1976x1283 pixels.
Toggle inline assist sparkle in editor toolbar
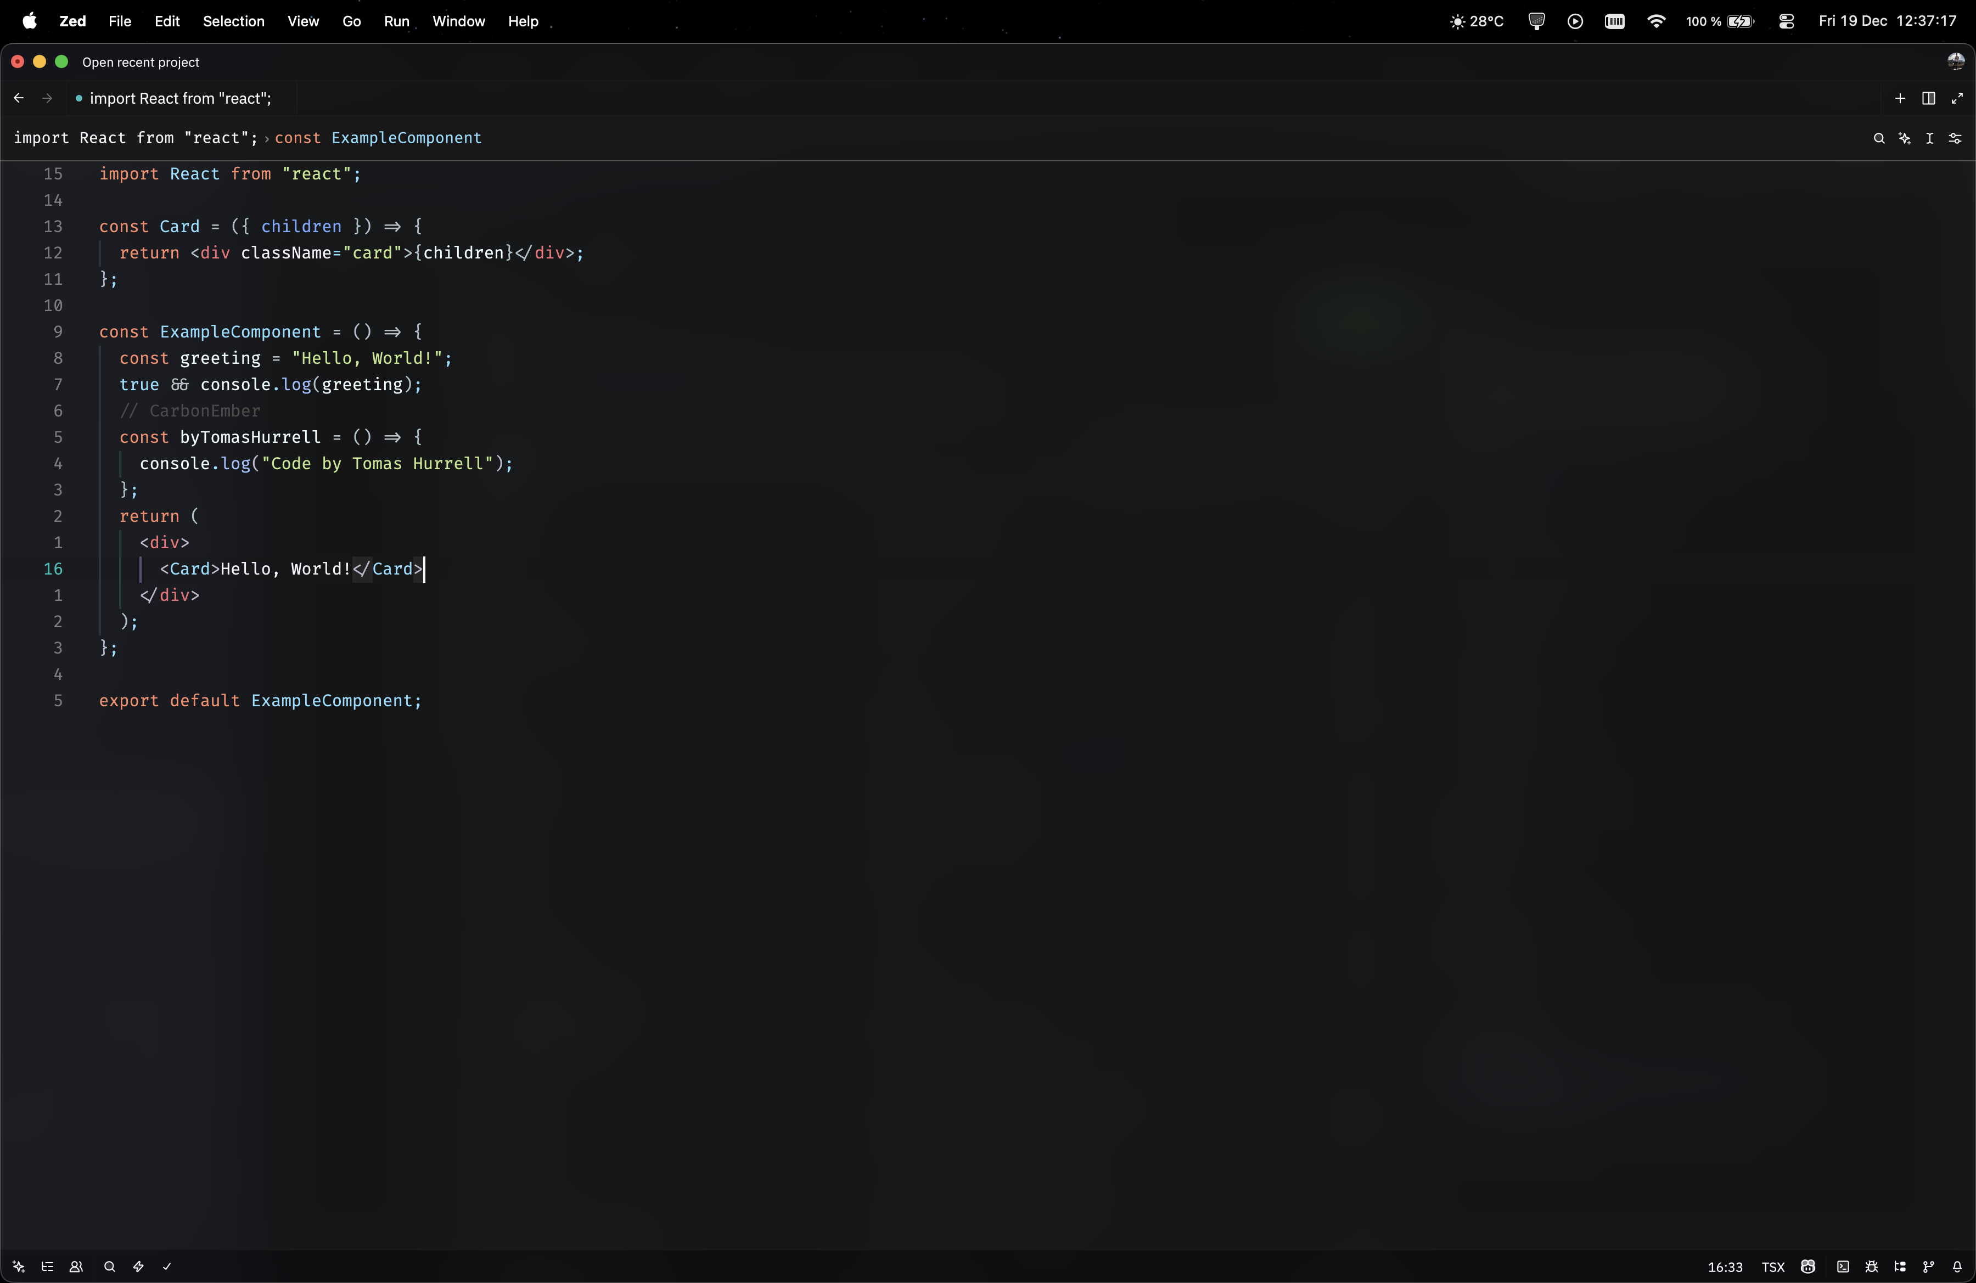tap(1905, 139)
